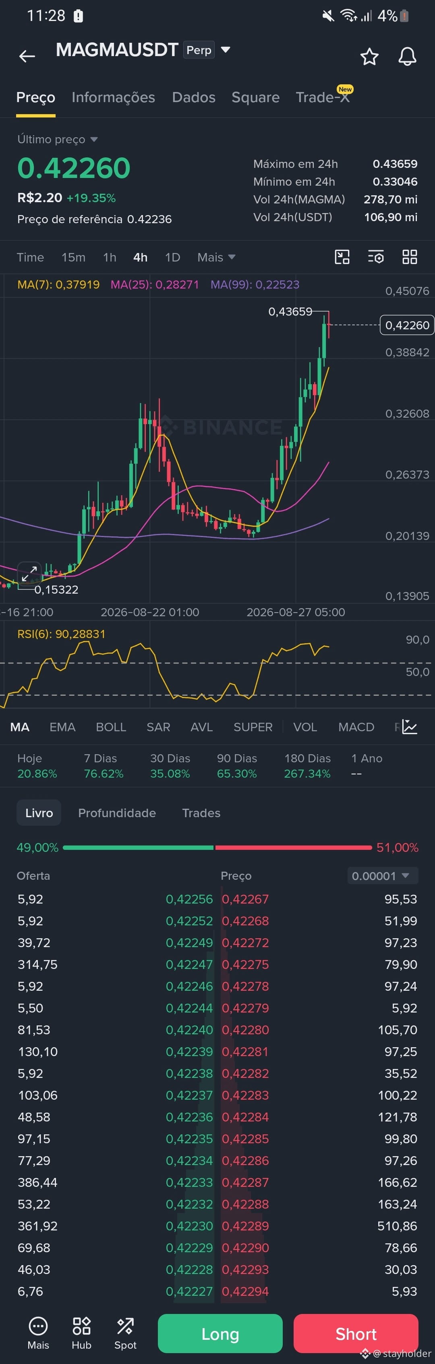Switch to Spot trading icon

[x=125, y=1333]
